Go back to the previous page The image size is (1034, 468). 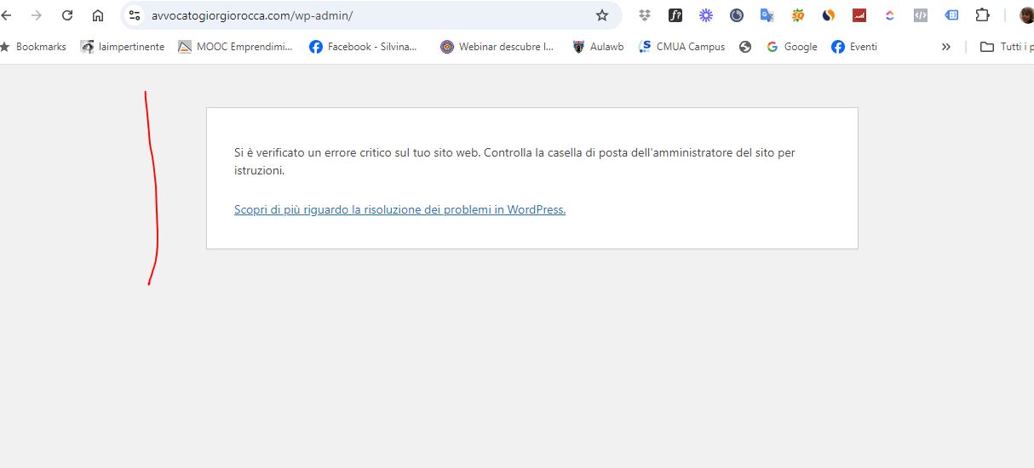6,15
